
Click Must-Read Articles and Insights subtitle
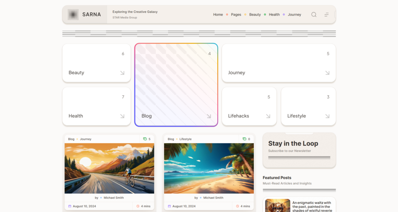pos(287,183)
